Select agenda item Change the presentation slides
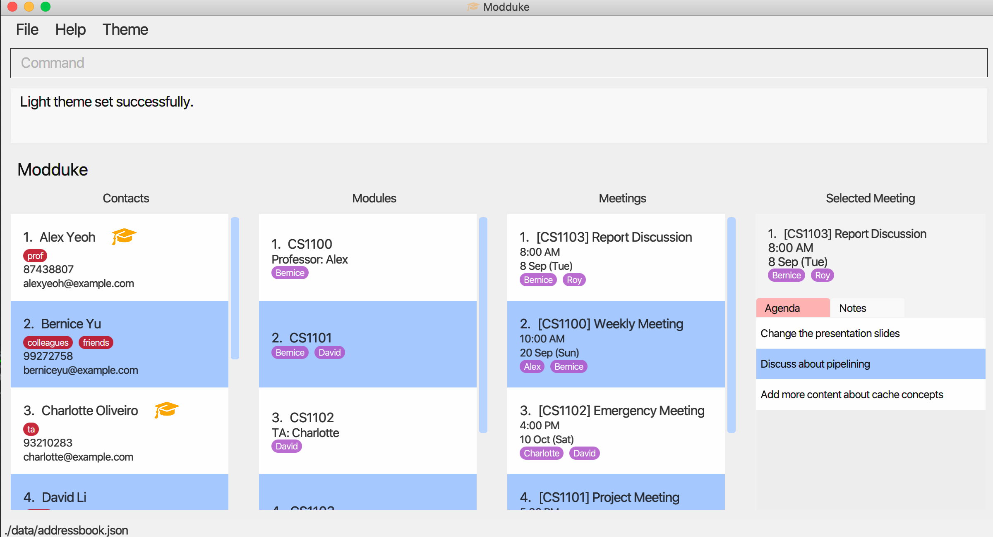This screenshot has height=537, width=993. (871, 333)
